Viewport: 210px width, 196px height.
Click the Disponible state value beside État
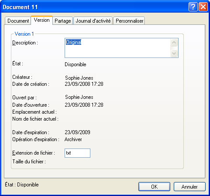click(x=76, y=64)
